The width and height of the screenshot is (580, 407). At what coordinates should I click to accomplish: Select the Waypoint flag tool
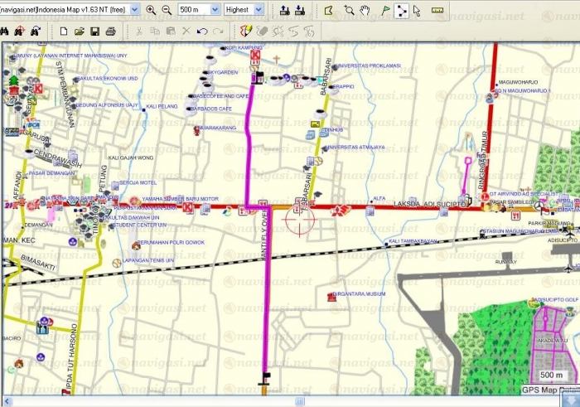click(x=385, y=10)
